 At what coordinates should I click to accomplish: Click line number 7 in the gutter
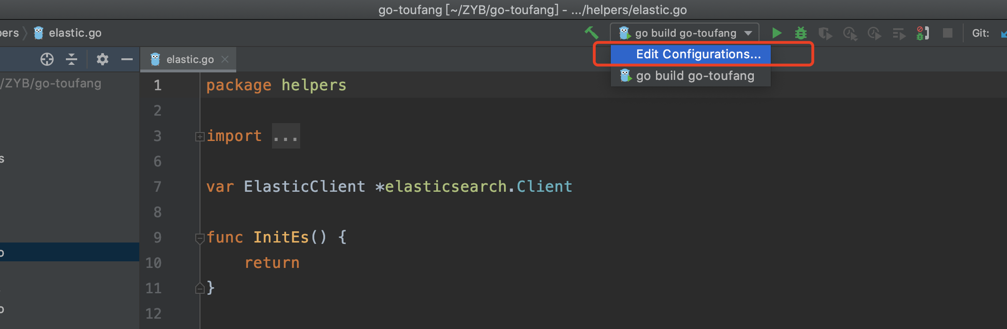[x=158, y=187]
